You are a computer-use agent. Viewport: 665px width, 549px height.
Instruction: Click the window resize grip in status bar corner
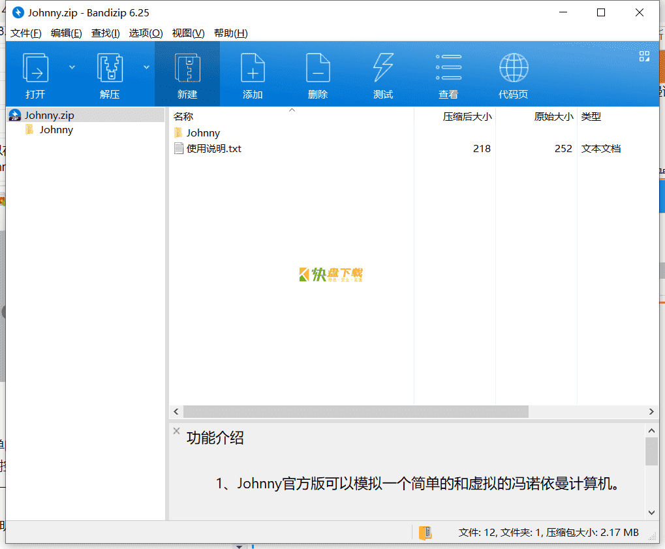(x=653, y=537)
